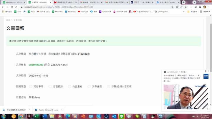Open Microsoft Edge from the taskbar

(x=68, y=116)
